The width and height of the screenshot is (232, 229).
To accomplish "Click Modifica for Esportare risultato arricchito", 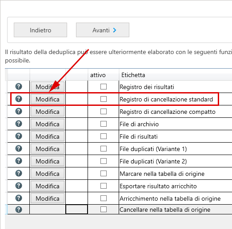I will pyautogui.click(x=48, y=186).
